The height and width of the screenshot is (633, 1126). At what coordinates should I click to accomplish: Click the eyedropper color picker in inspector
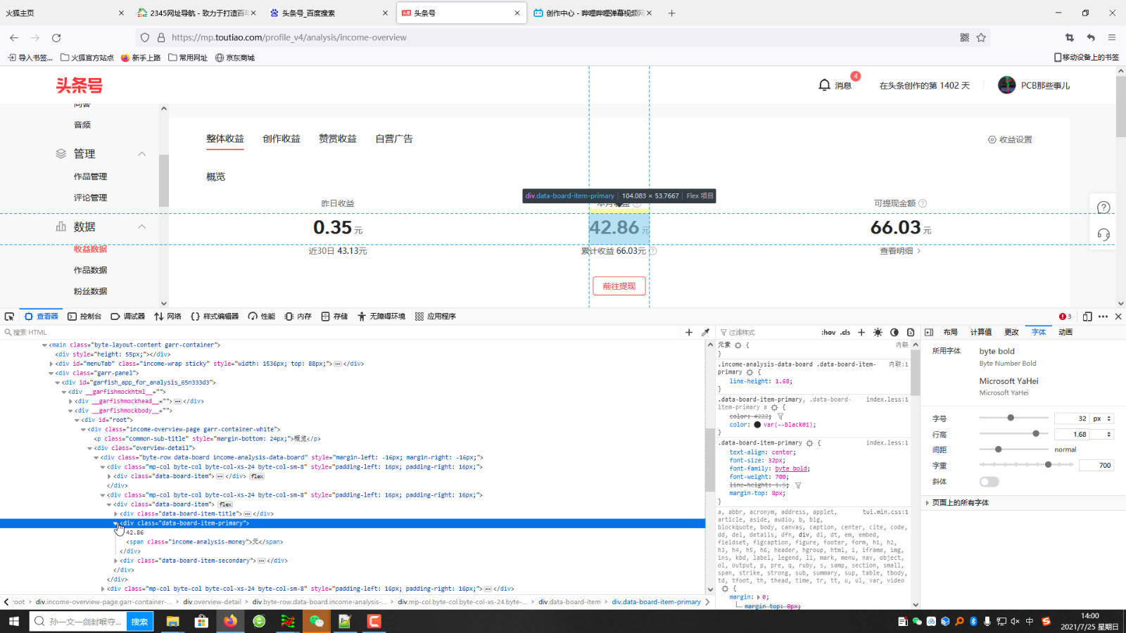pyautogui.click(x=706, y=332)
